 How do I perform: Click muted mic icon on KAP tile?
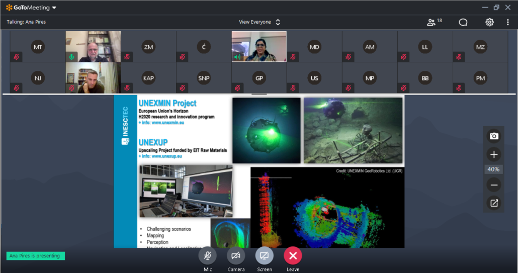point(127,88)
